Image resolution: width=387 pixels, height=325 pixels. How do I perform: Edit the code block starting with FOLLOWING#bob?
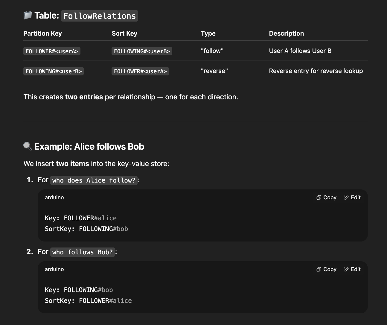pos(352,269)
